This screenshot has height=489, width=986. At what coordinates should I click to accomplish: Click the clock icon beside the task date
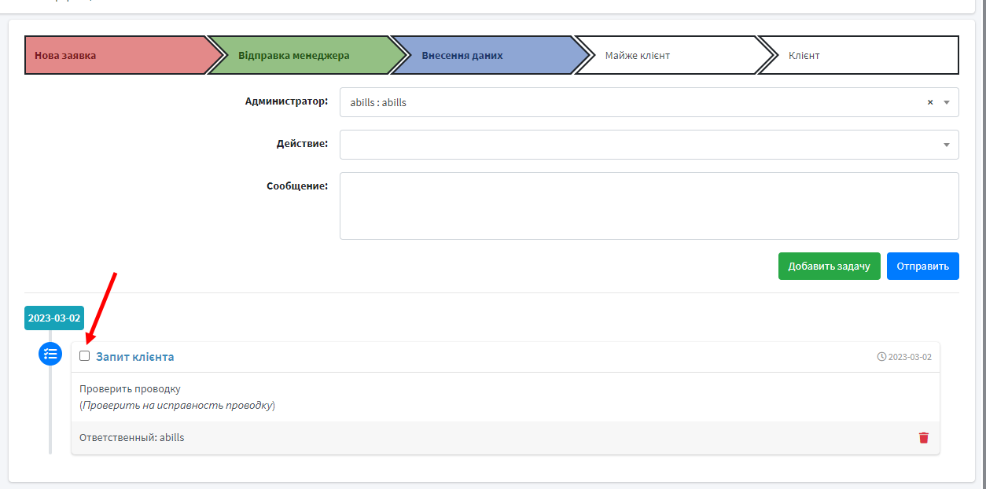point(881,357)
